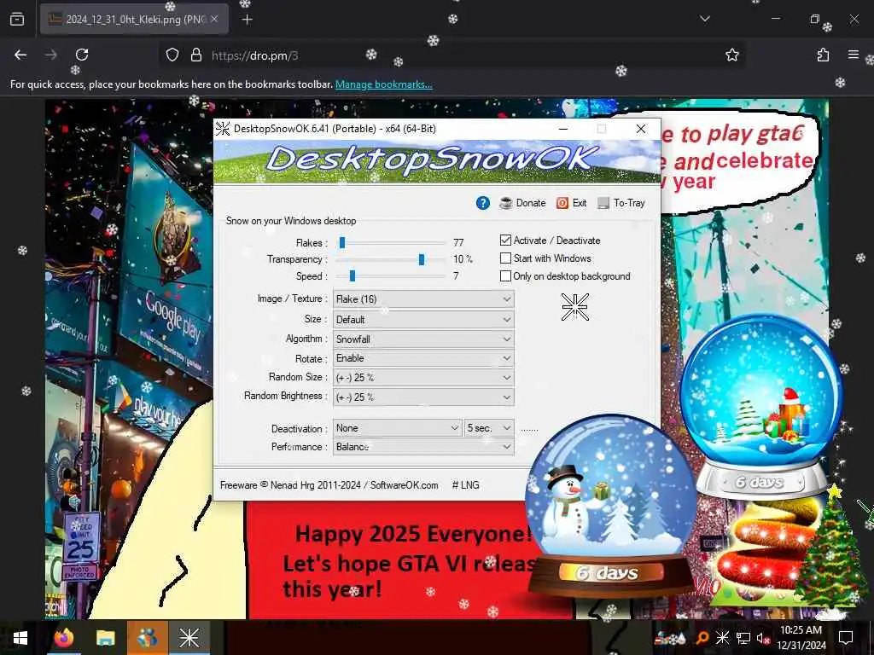This screenshot has height=655, width=874.
Task: Click the snowman snow globe widget
Action: click(611, 507)
